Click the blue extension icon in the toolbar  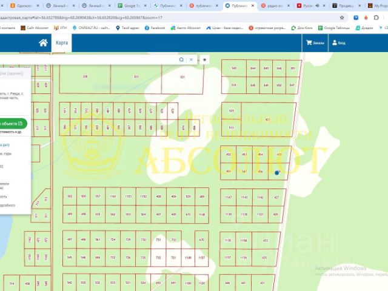click(356, 18)
